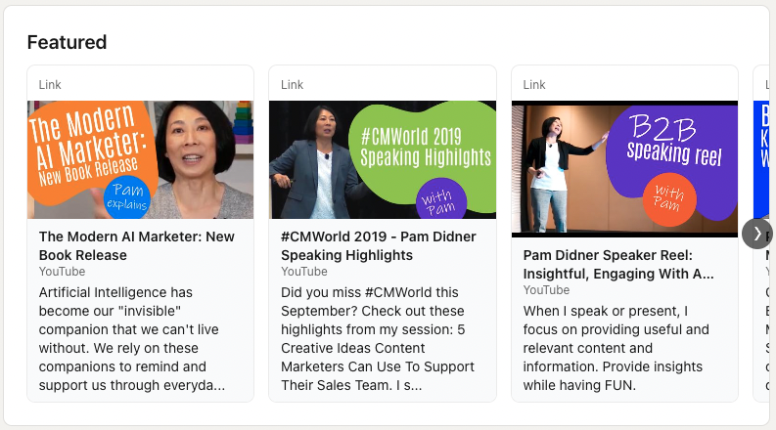Click the Link label on first card

pyautogui.click(x=50, y=85)
